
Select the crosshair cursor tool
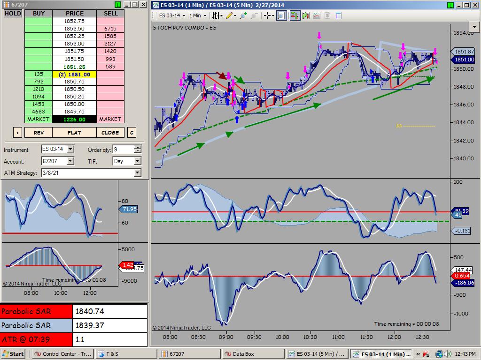(x=267, y=15)
